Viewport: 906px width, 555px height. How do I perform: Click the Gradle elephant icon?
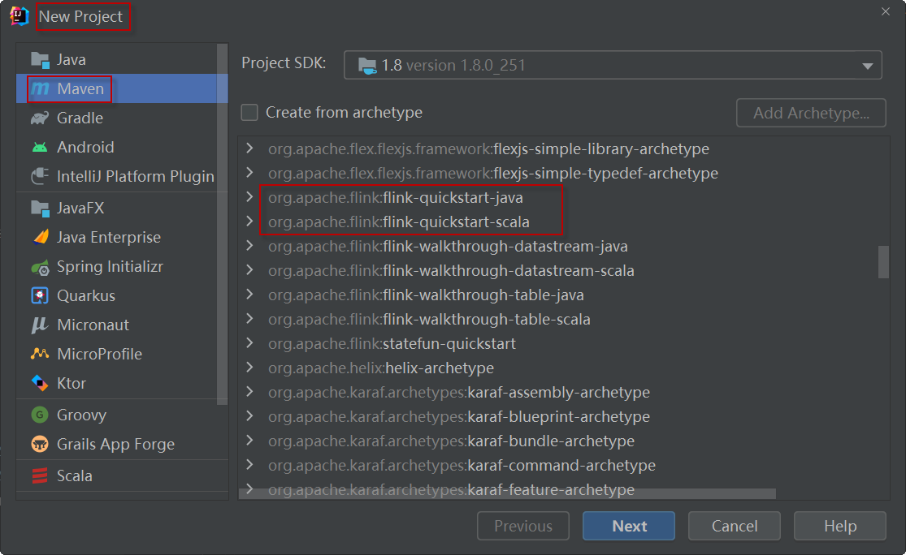(x=40, y=118)
